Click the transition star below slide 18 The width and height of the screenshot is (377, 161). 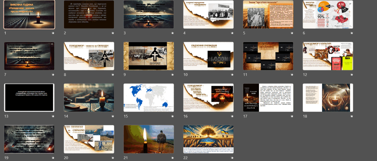click(x=351, y=116)
